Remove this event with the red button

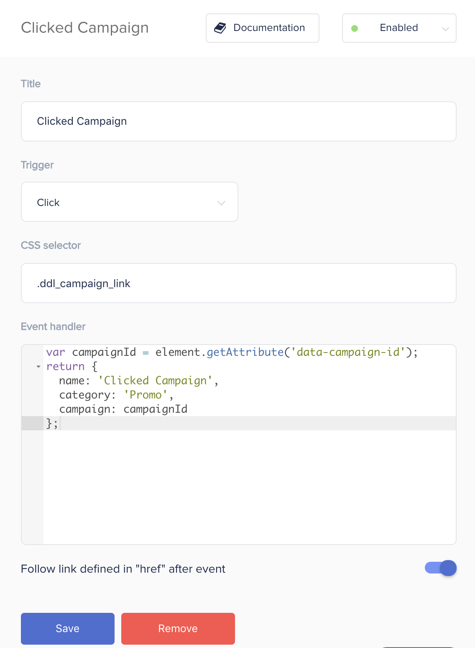178,628
